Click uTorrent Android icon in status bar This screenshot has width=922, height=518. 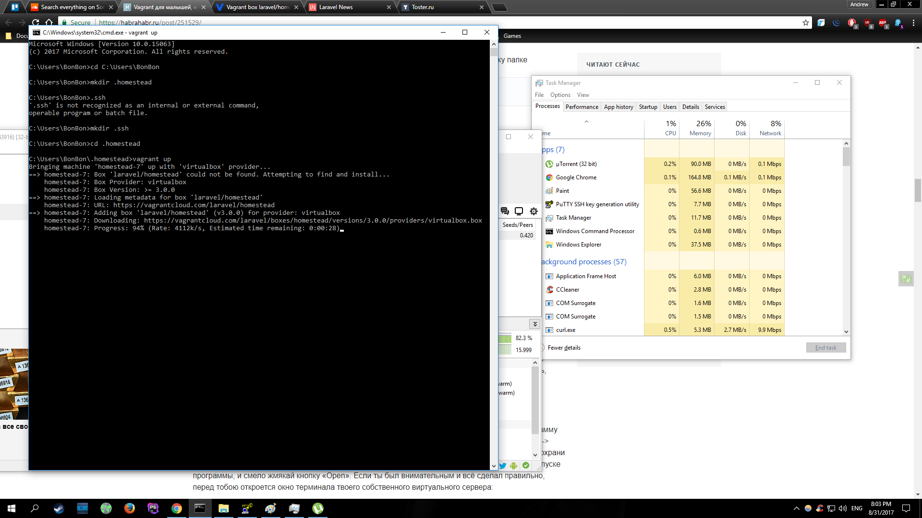(x=514, y=465)
